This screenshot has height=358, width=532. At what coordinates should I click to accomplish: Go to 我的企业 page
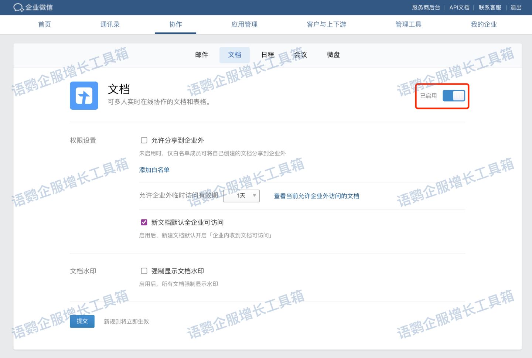coord(483,24)
